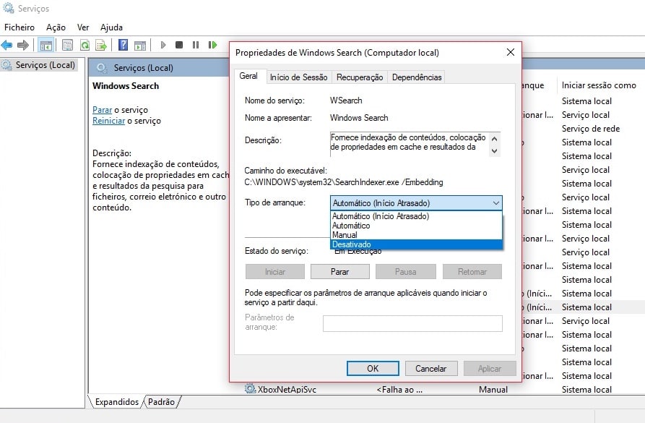
Task: Click the Start service play icon
Action: click(x=163, y=45)
